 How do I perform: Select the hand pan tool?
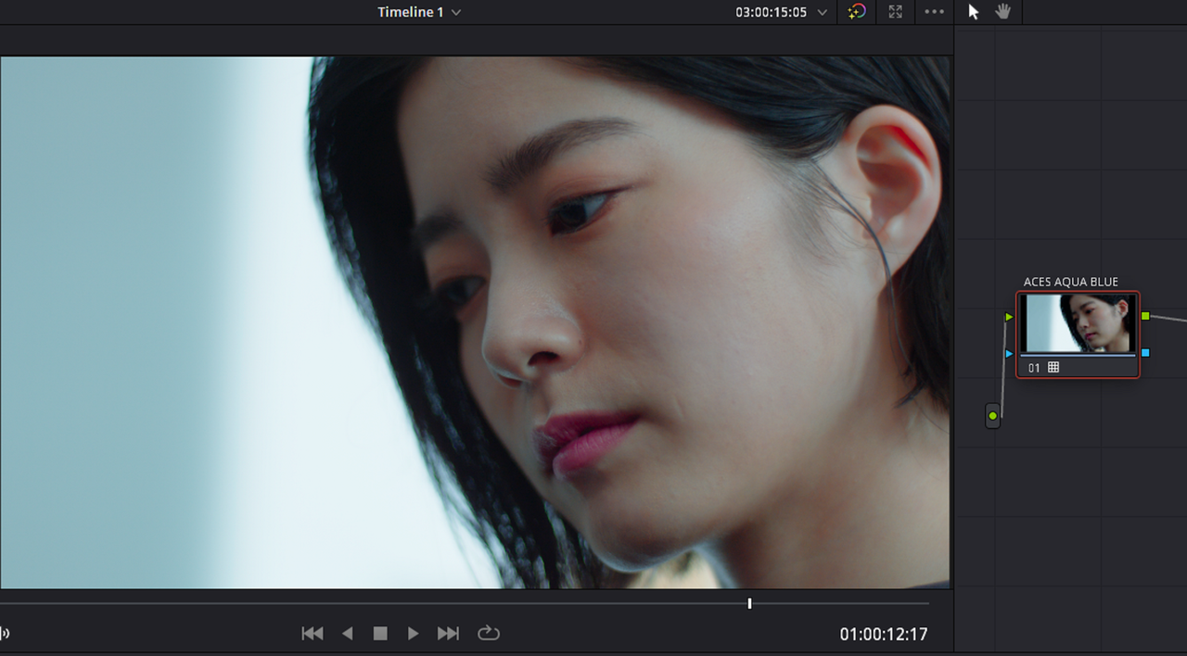coord(1003,12)
